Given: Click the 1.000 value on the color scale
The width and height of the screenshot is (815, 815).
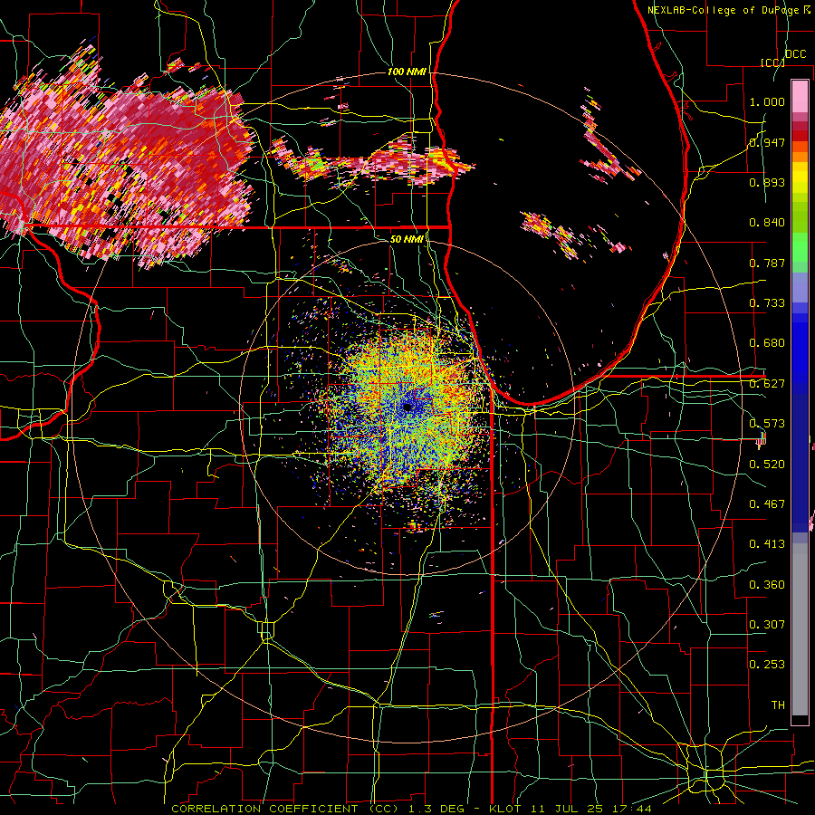Looking at the screenshot, I should tap(767, 101).
